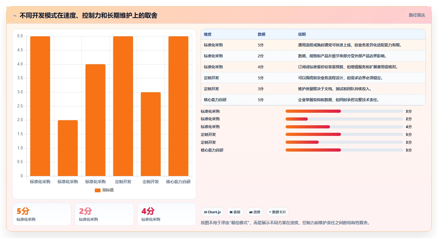Open the orange 5分 summary card
438x238 pixels.
point(42,214)
